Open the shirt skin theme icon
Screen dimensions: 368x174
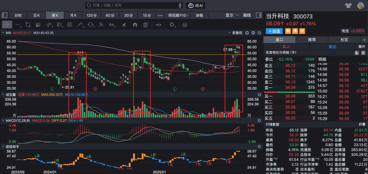348,5
